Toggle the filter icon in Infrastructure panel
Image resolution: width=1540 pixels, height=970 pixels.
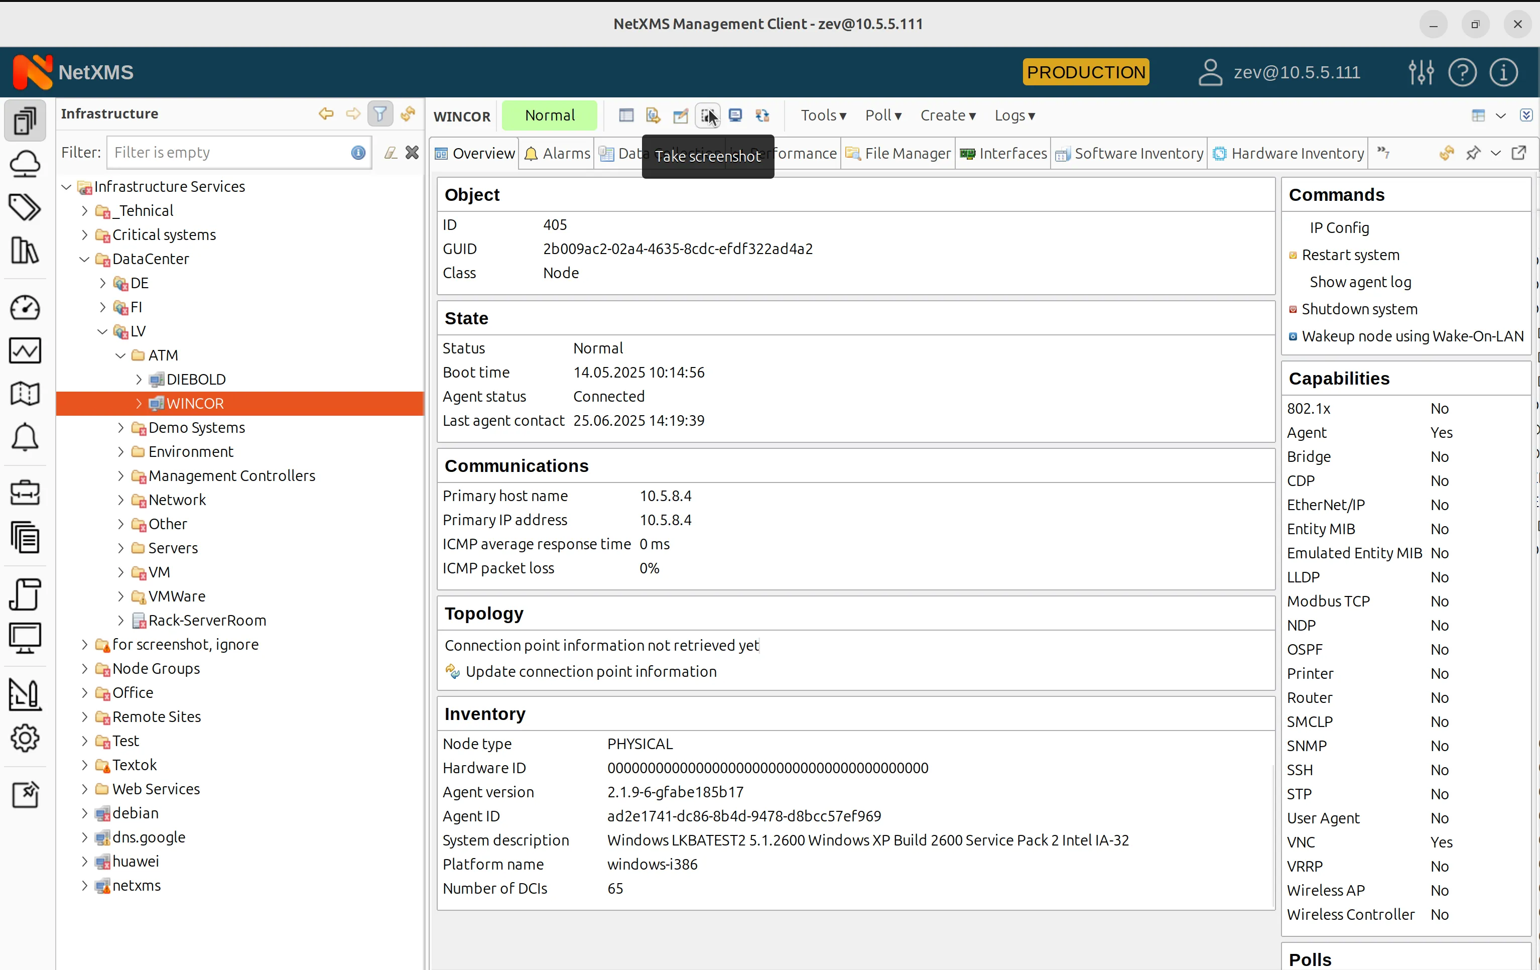(380, 113)
